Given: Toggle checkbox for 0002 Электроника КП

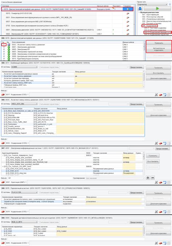Looking at the screenshot, I should click(4, 49).
